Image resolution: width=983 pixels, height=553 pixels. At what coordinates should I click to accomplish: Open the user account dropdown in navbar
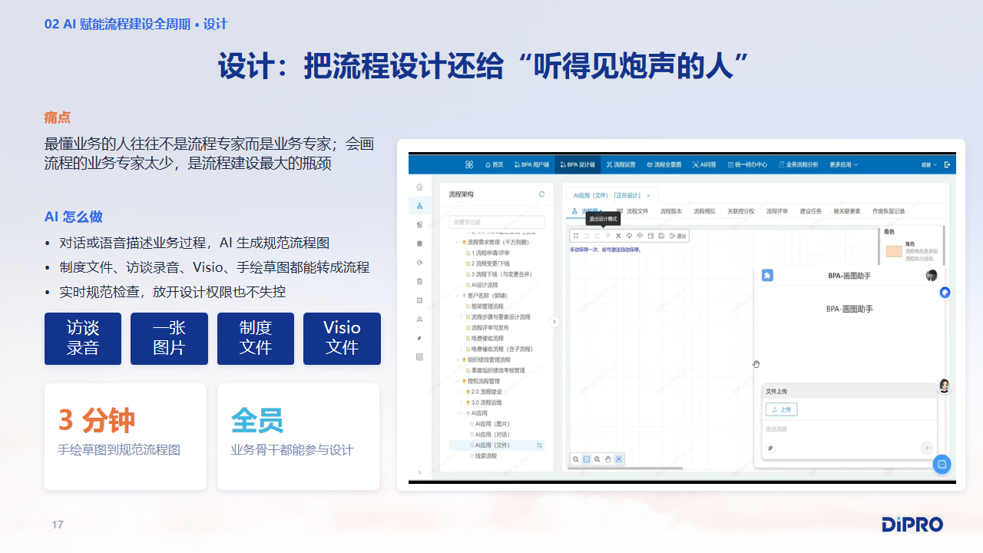(x=930, y=164)
